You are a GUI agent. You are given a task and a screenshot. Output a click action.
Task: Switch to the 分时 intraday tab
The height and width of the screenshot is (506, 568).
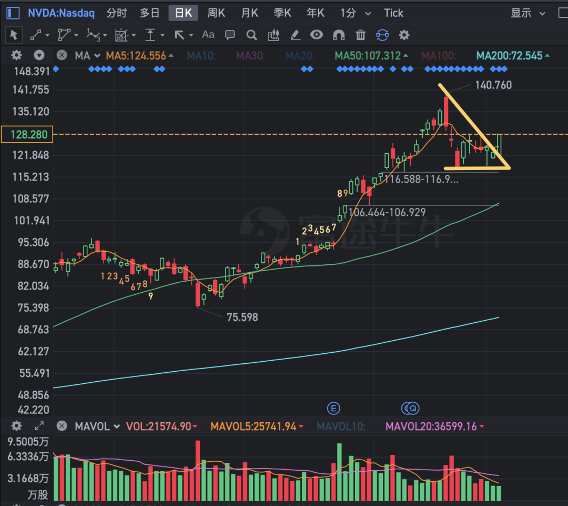(117, 13)
